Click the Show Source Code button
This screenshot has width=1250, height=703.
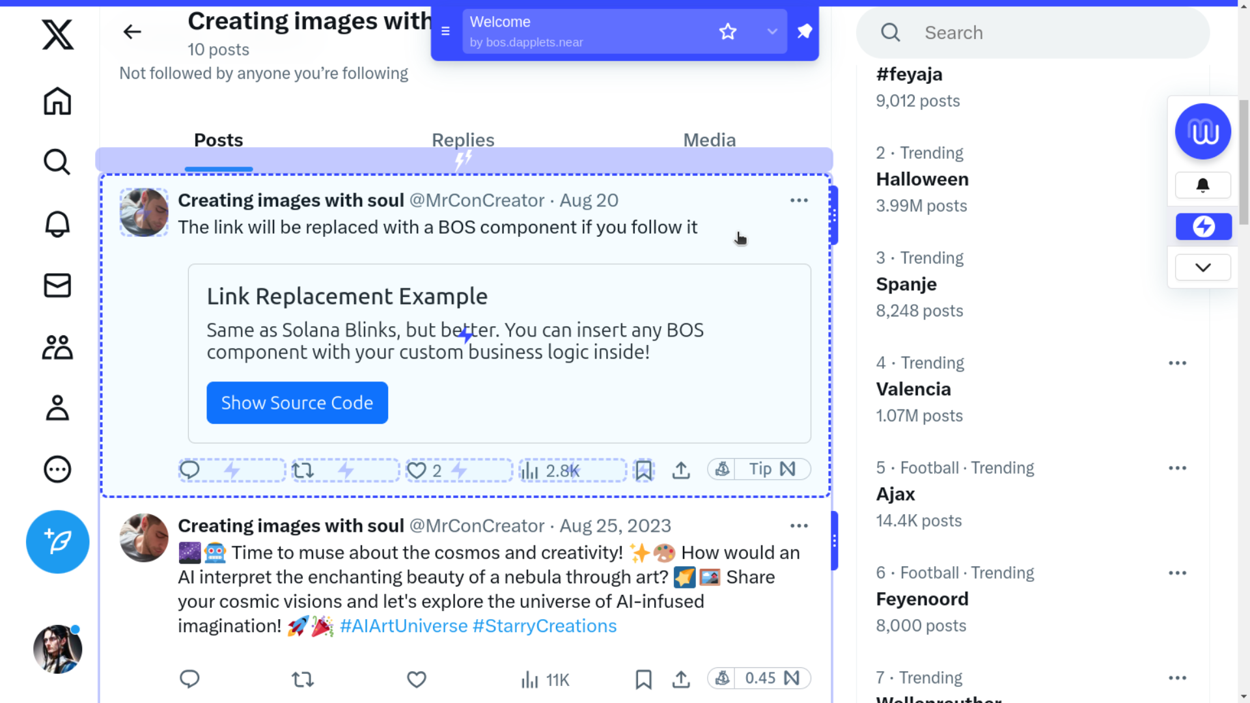297,402
